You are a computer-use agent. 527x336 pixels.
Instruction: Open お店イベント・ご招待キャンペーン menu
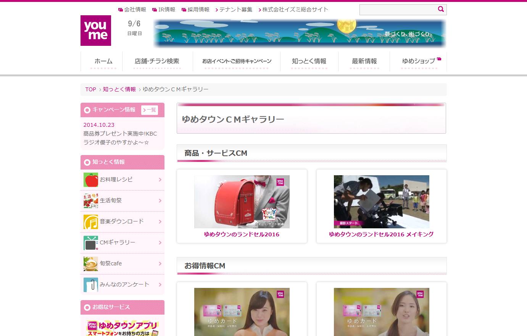237,61
